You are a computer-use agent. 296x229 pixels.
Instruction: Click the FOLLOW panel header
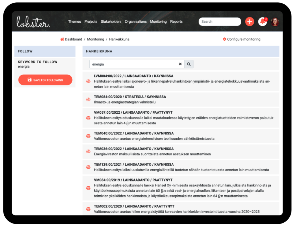point(45,51)
